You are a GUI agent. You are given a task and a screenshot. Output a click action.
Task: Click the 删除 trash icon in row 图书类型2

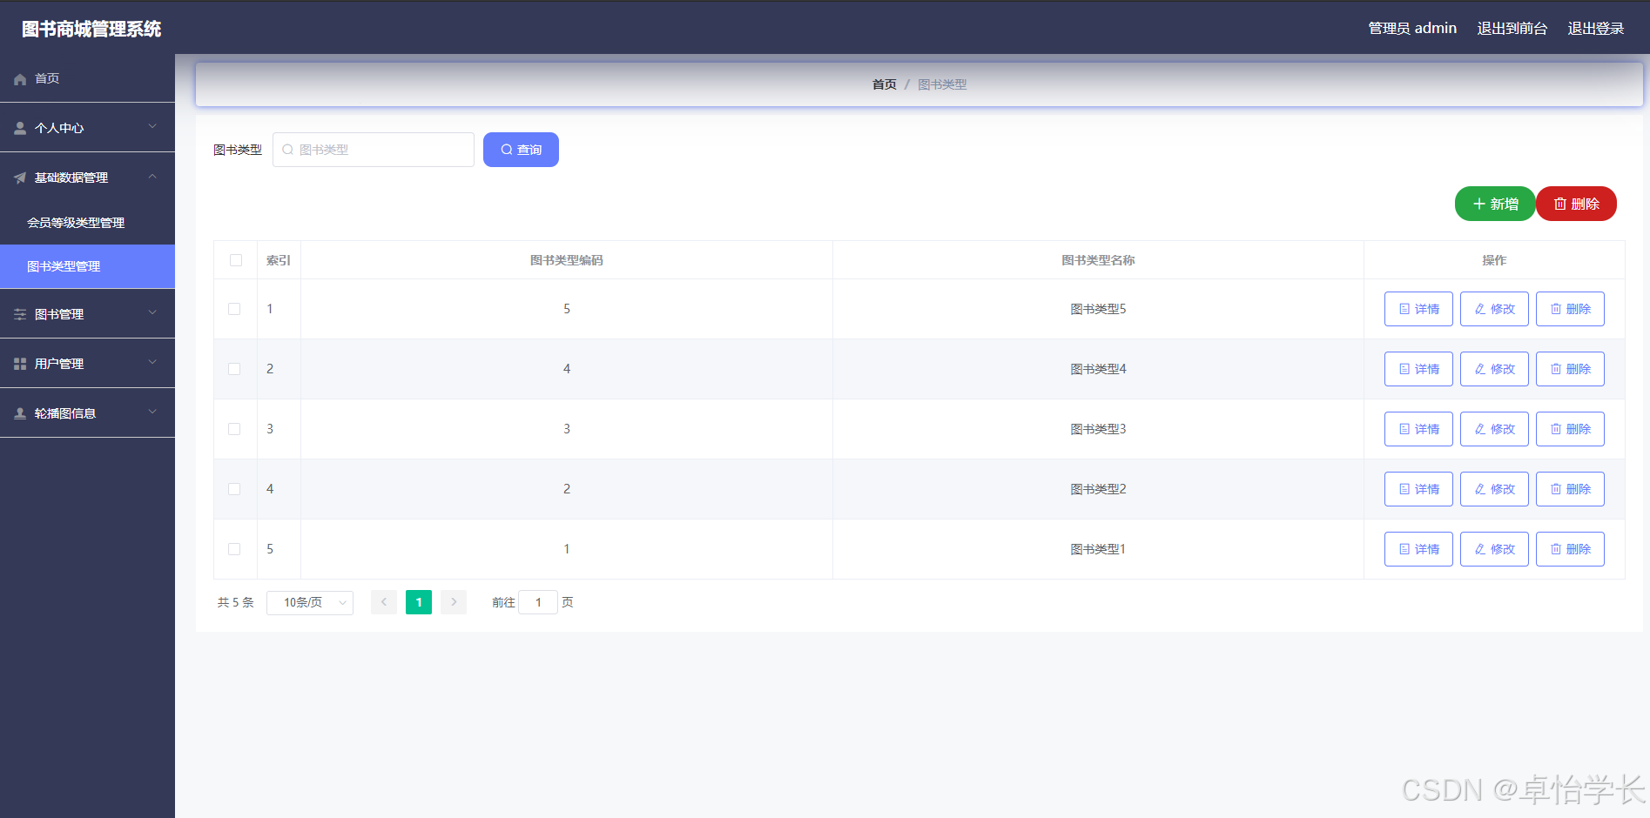(x=1556, y=489)
